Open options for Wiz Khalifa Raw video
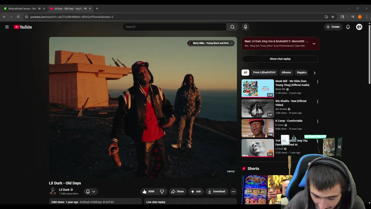This screenshot has height=209, width=371. click(317, 102)
